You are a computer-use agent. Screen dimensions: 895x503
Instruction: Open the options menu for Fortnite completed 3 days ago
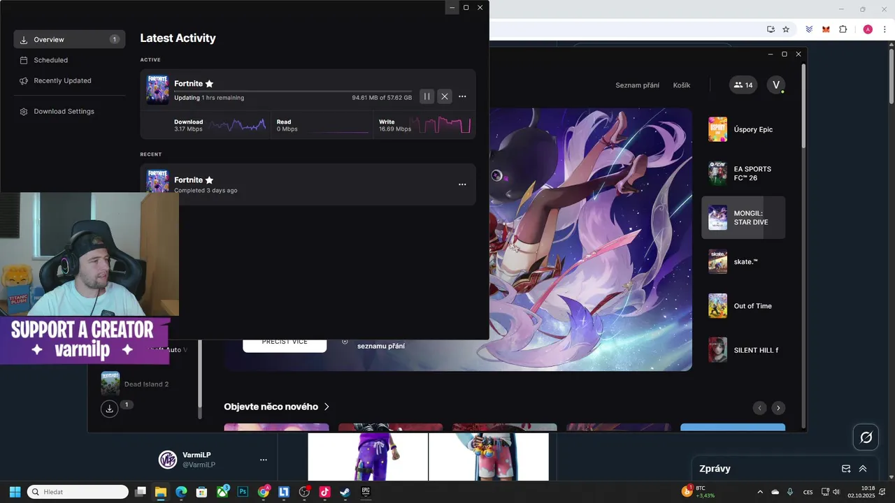pos(462,184)
